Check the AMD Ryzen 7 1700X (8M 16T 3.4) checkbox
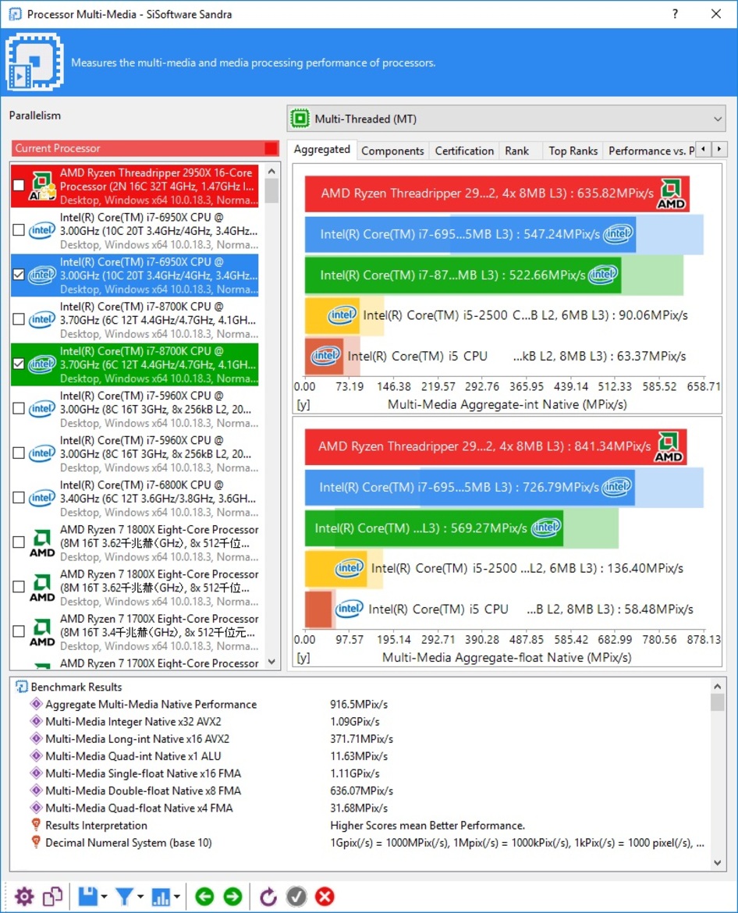 pos(19,632)
